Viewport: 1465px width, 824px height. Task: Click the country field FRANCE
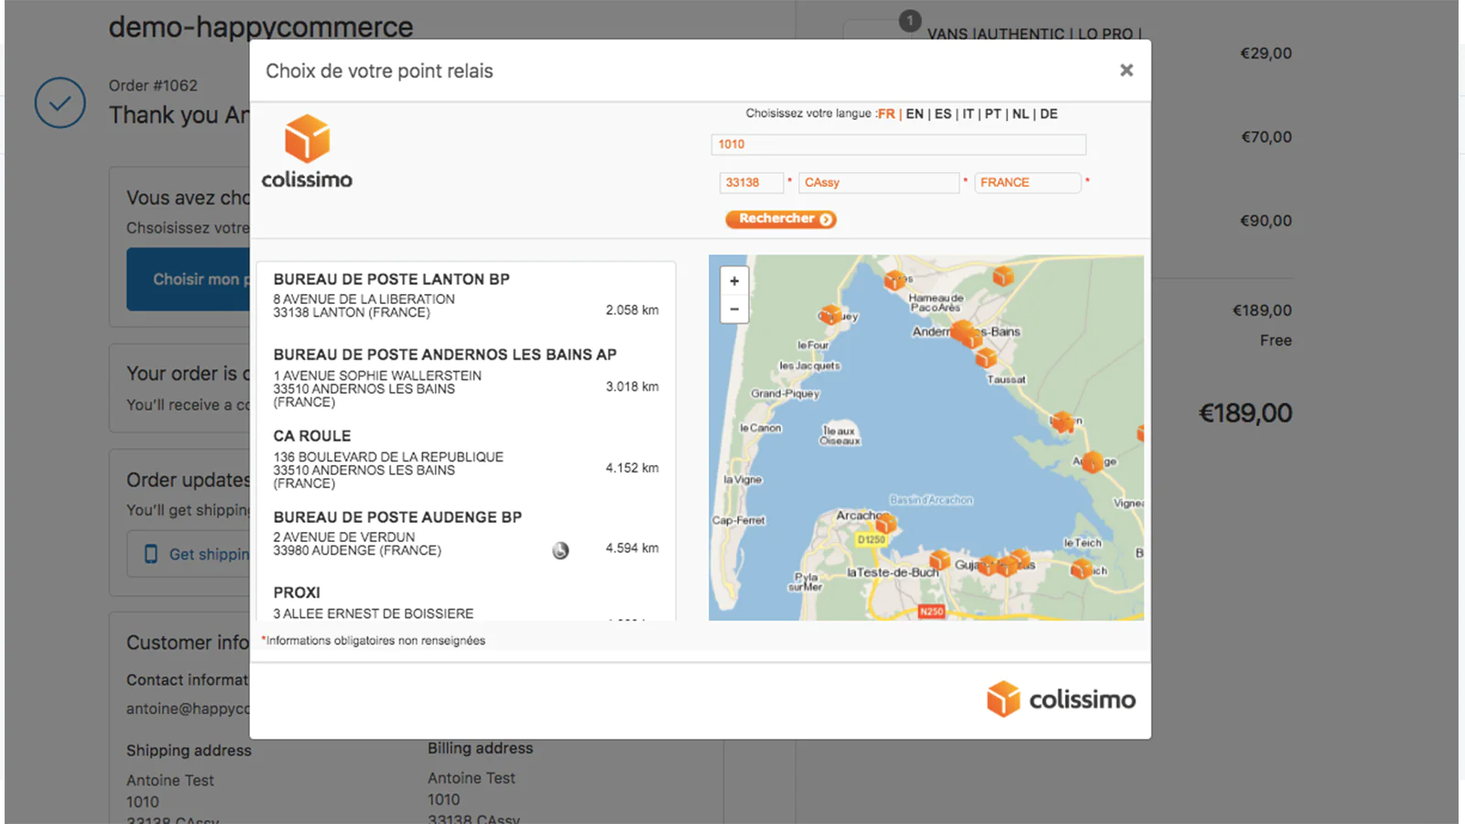pyautogui.click(x=1027, y=183)
